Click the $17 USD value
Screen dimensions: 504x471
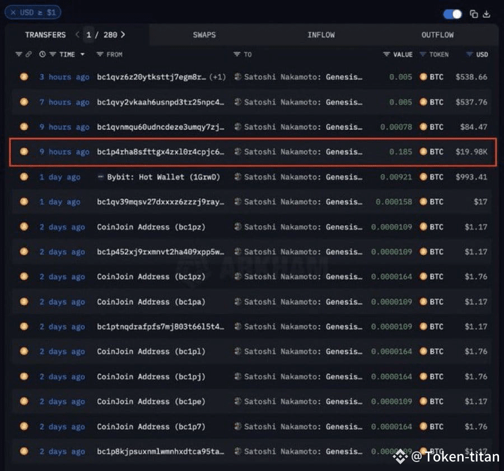[x=480, y=202]
